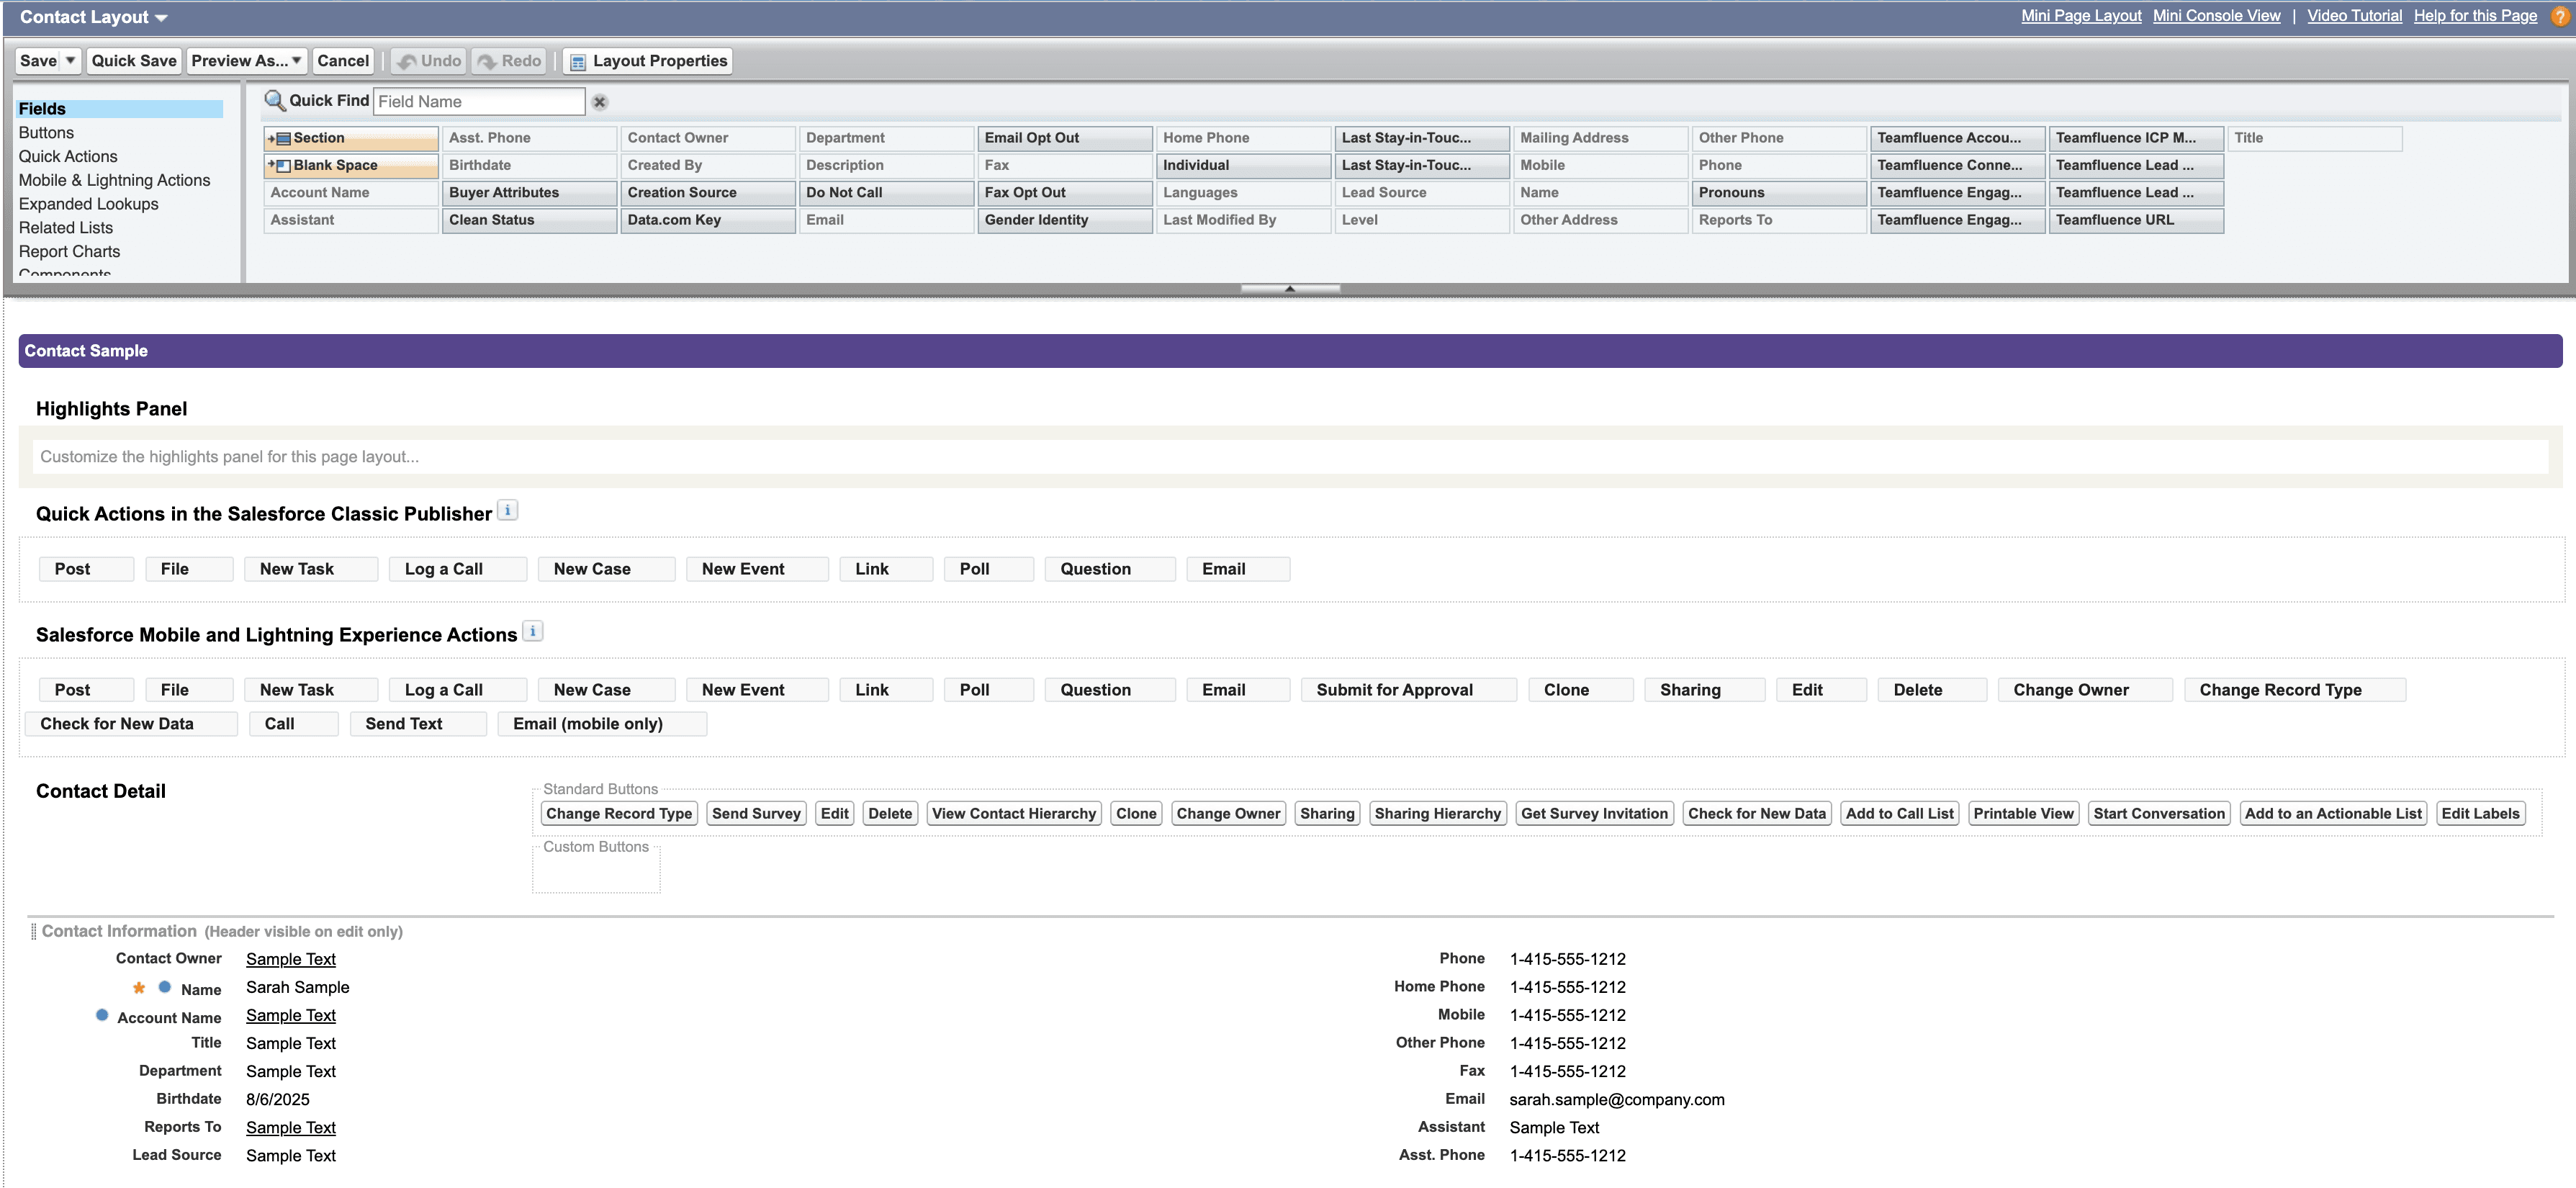Click the Video Tutorial link
2576x1188 pixels.
[x=2353, y=16]
